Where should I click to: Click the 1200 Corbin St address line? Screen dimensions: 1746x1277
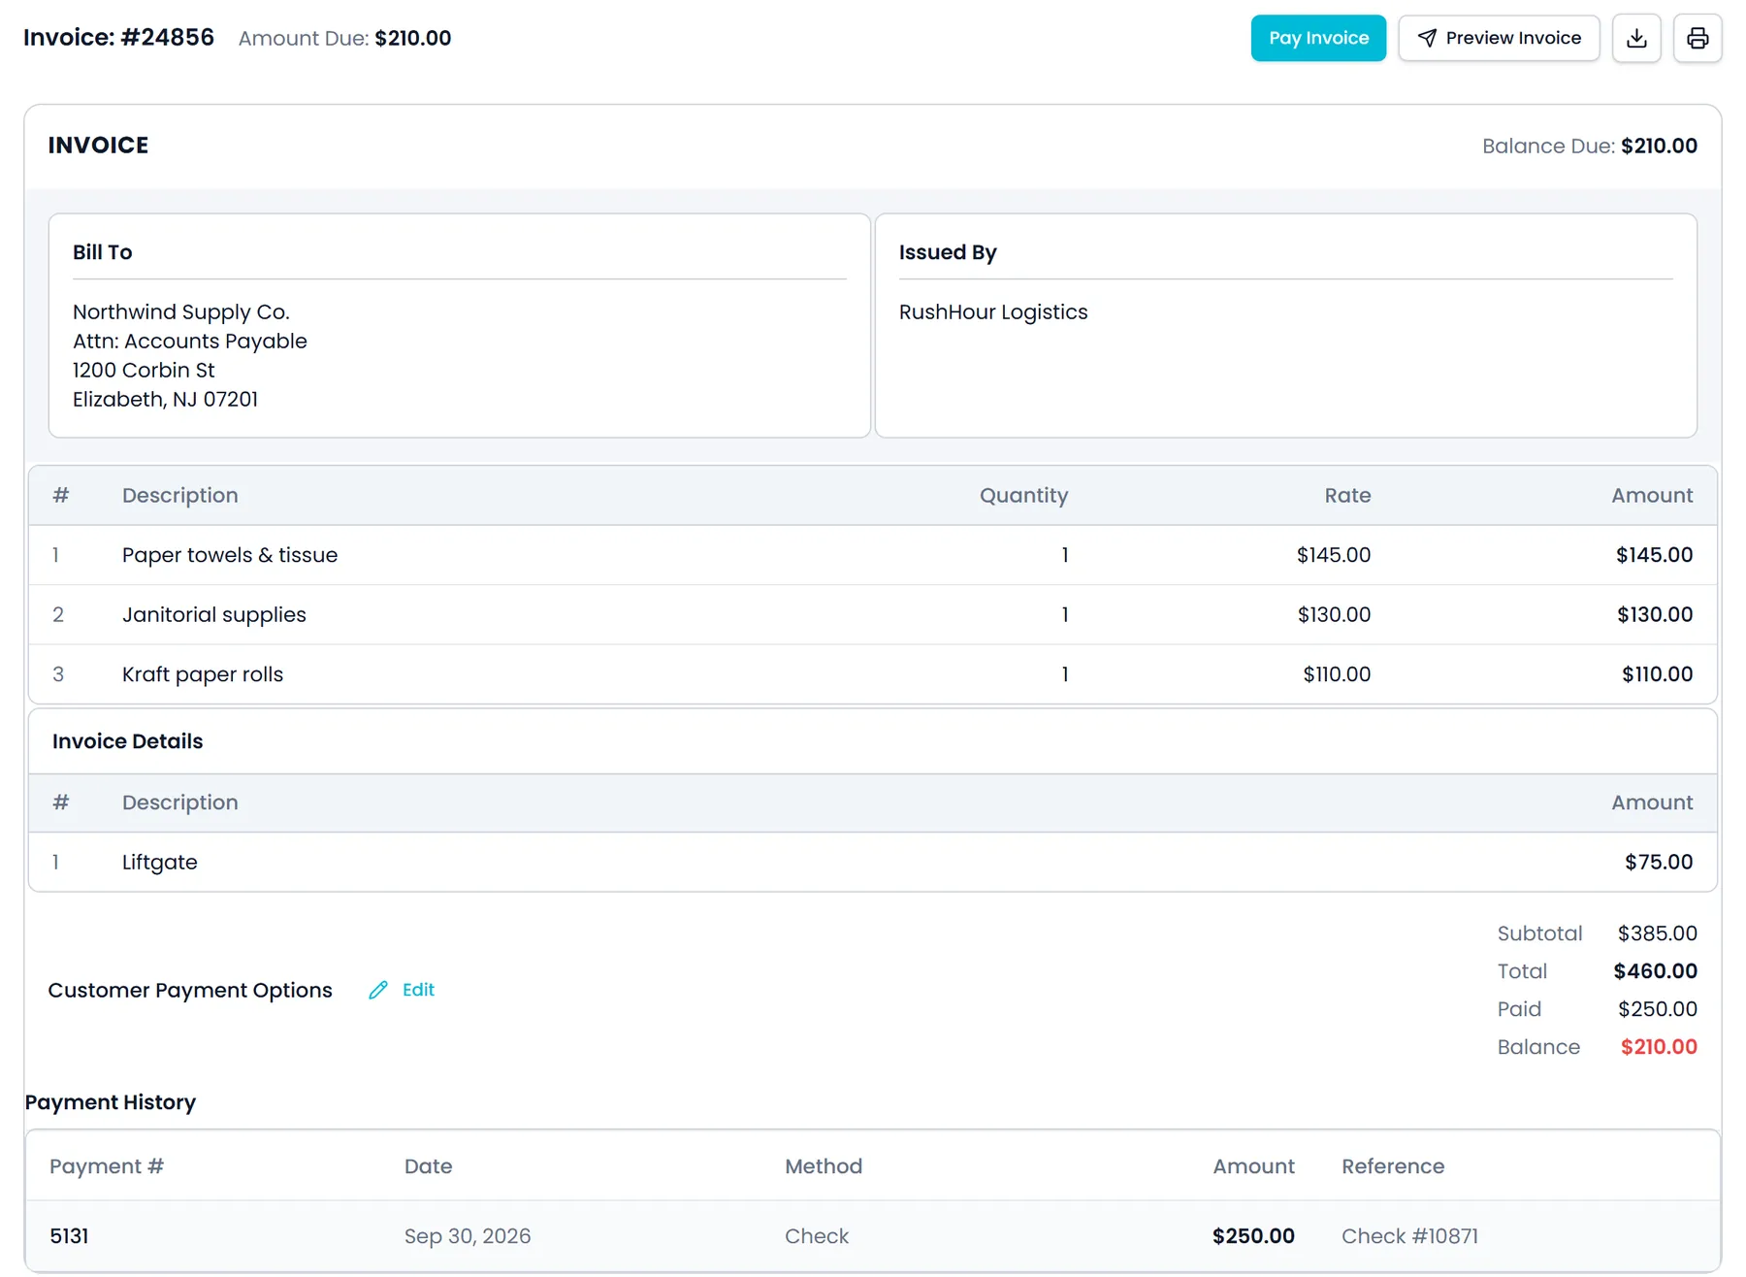[144, 371]
